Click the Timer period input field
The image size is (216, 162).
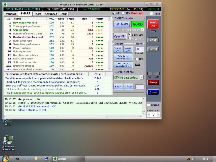coord(139,49)
